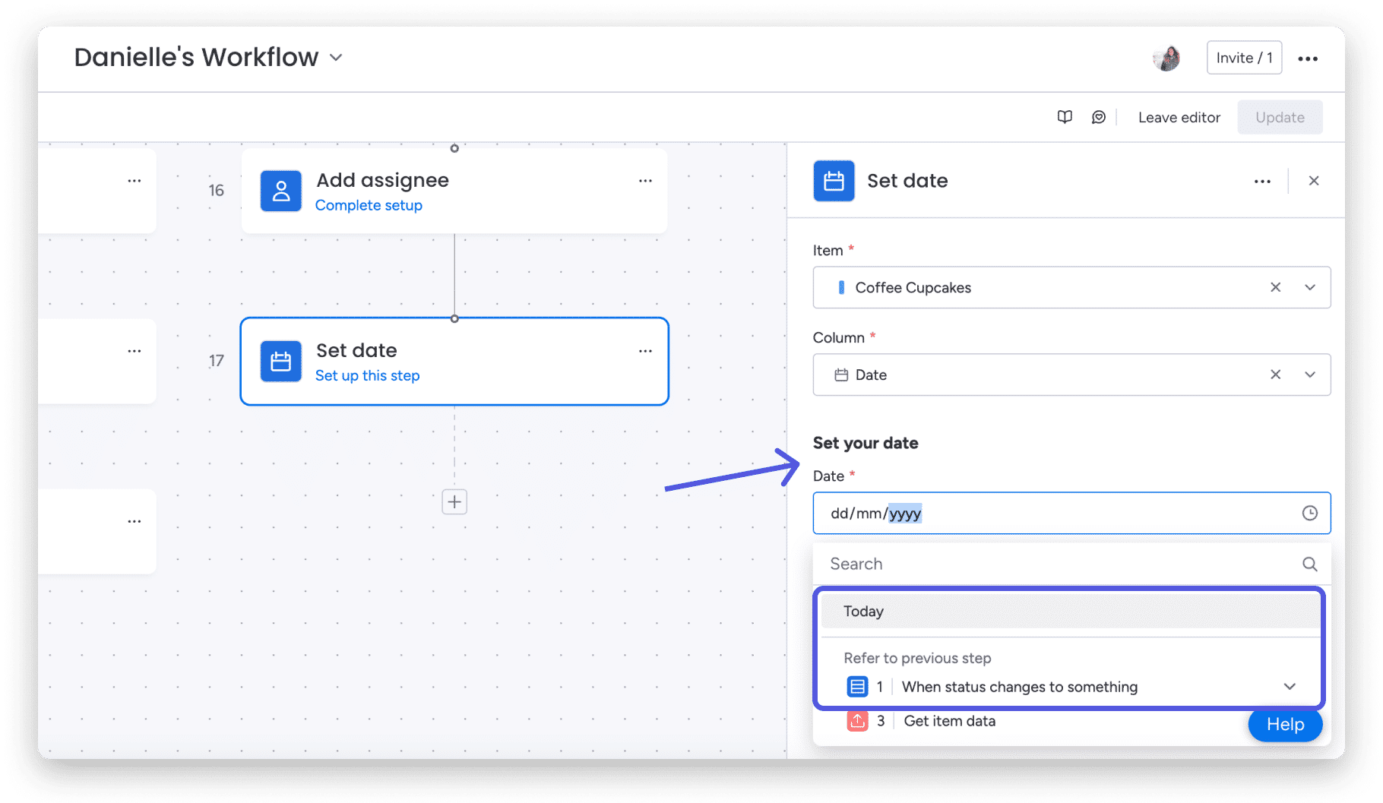Click the Set up this step link
The height and width of the screenshot is (803, 1383).
(x=367, y=375)
